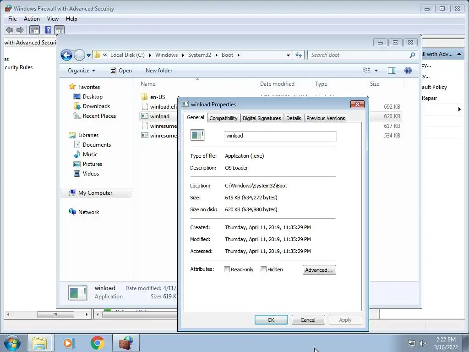469x352 pixels.
Task: Select the winload.efi file icon
Action: (x=145, y=106)
